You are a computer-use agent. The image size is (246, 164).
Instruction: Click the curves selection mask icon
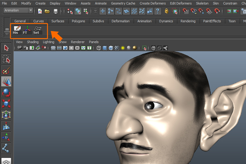118,11
